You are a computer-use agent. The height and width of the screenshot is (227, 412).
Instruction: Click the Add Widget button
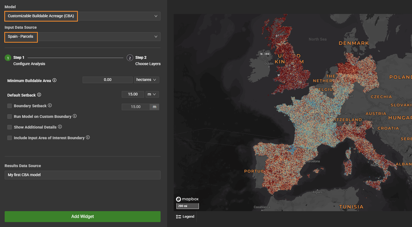pyautogui.click(x=82, y=217)
